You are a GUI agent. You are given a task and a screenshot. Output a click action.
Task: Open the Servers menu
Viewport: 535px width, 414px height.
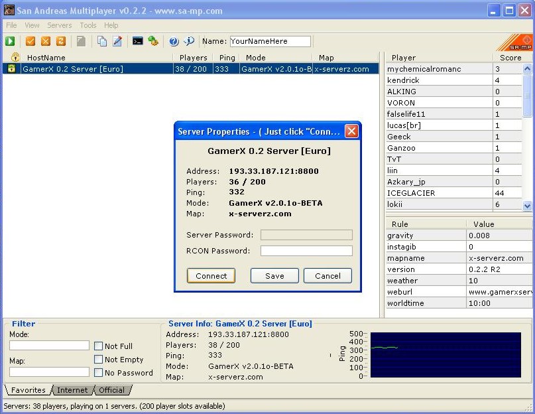[x=60, y=25]
